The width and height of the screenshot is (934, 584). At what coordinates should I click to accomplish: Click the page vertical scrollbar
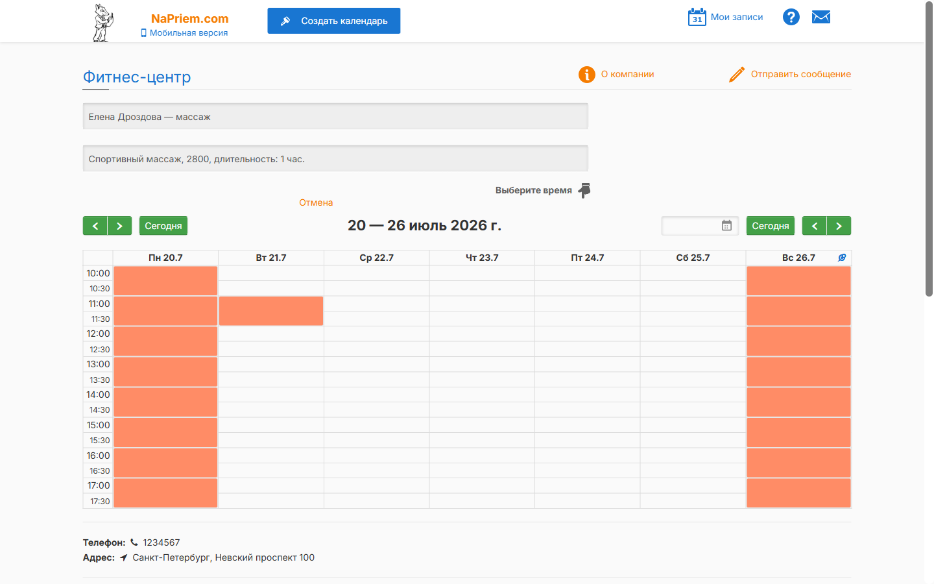point(929,149)
